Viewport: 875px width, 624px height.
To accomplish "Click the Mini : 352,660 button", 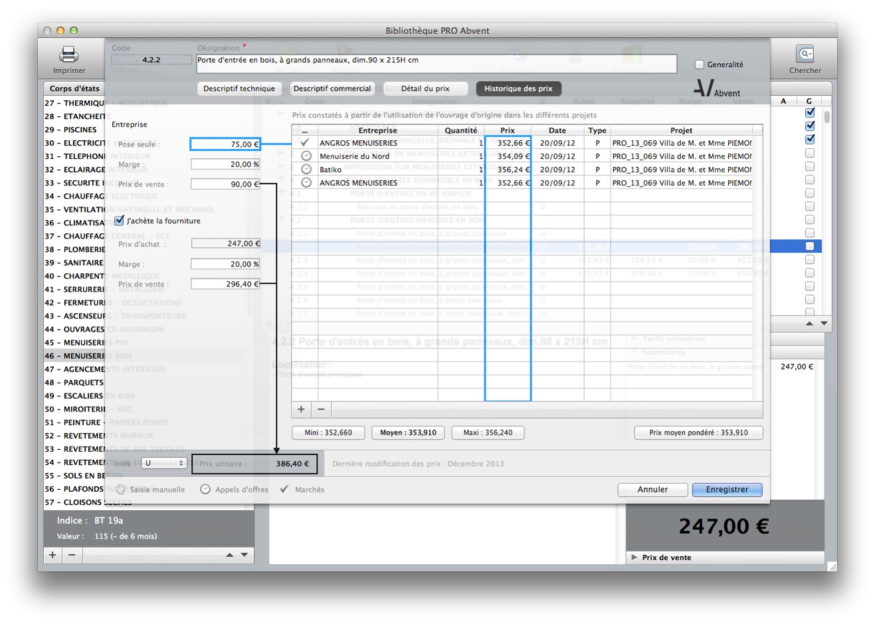I will pos(328,433).
